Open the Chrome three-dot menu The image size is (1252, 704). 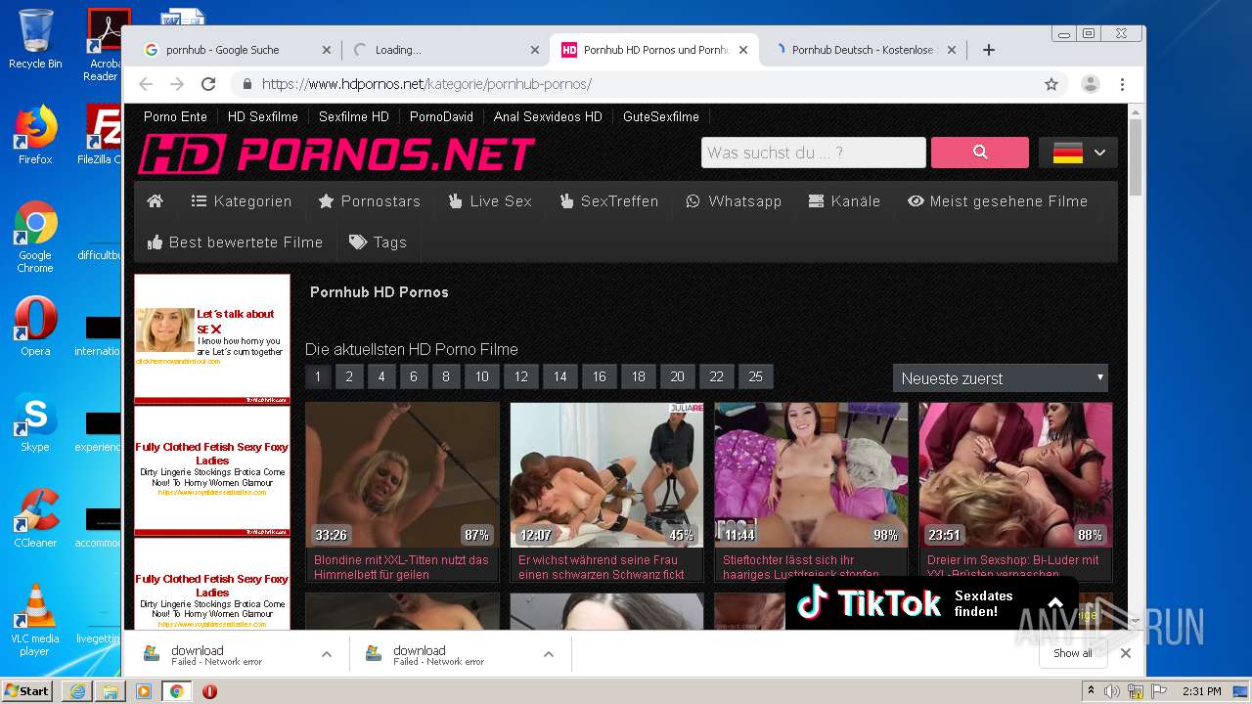click(x=1123, y=84)
